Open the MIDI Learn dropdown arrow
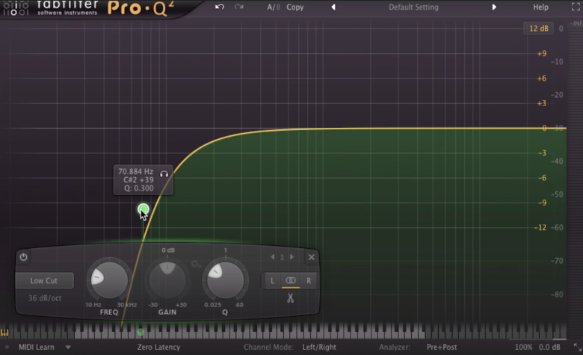The width and height of the screenshot is (583, 355). tap(68, 348)
